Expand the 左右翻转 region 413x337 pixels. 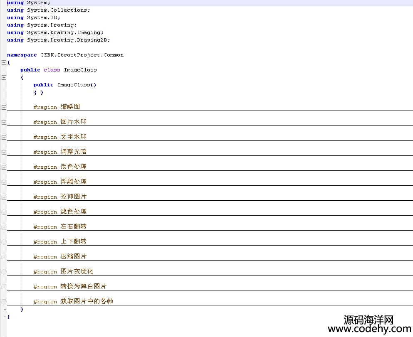pos(4,227)
